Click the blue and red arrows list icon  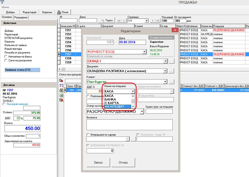(x=61, y=85)
